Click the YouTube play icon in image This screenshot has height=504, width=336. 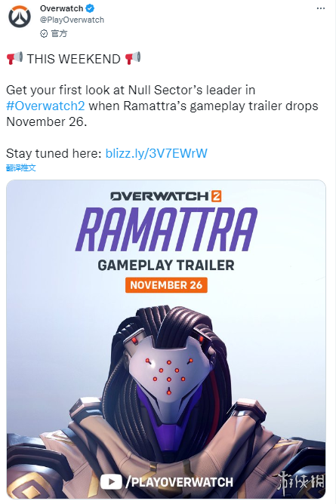[110, 482]
